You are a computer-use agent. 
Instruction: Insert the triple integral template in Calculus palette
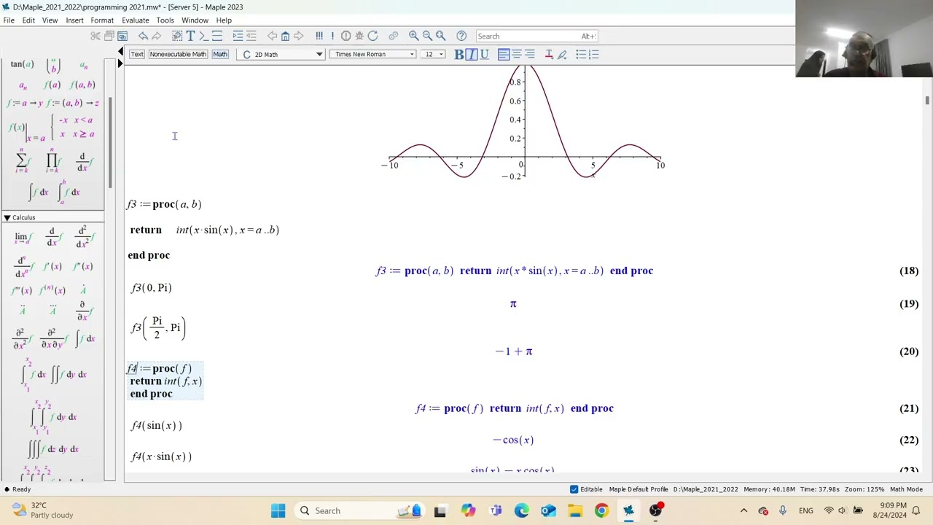[x=53, y=449]
